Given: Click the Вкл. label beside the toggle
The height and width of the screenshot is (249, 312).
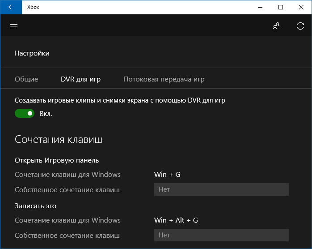Looking at the screenshot, I should [x=46, y=114].
